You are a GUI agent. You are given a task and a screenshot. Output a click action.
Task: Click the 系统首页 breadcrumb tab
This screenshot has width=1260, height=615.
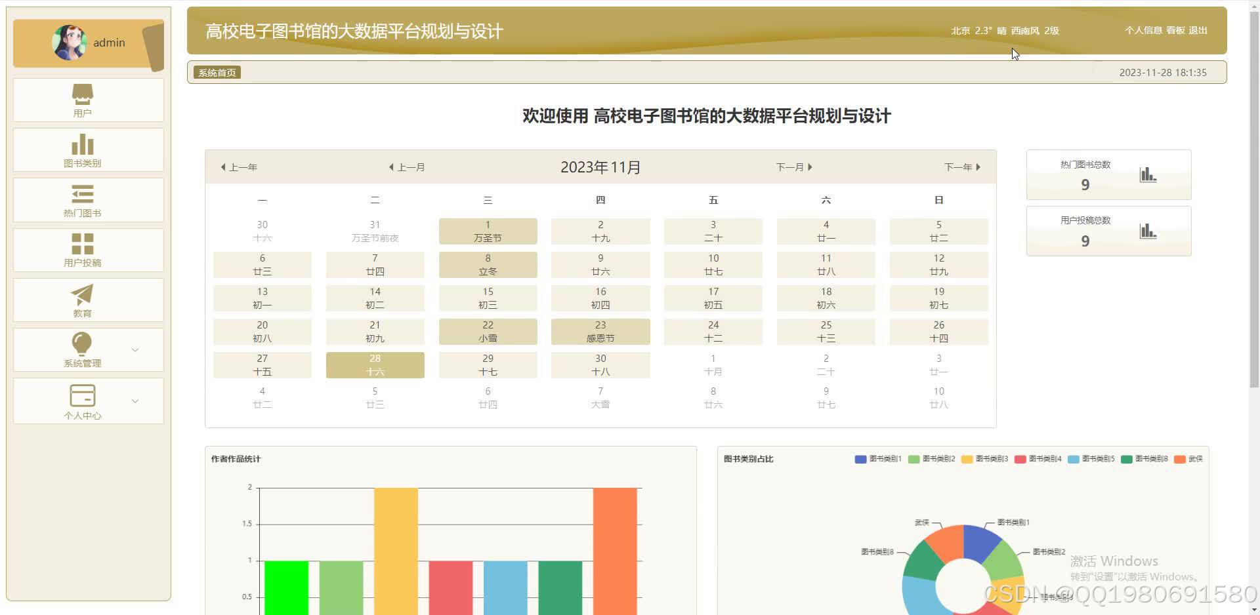217,73
